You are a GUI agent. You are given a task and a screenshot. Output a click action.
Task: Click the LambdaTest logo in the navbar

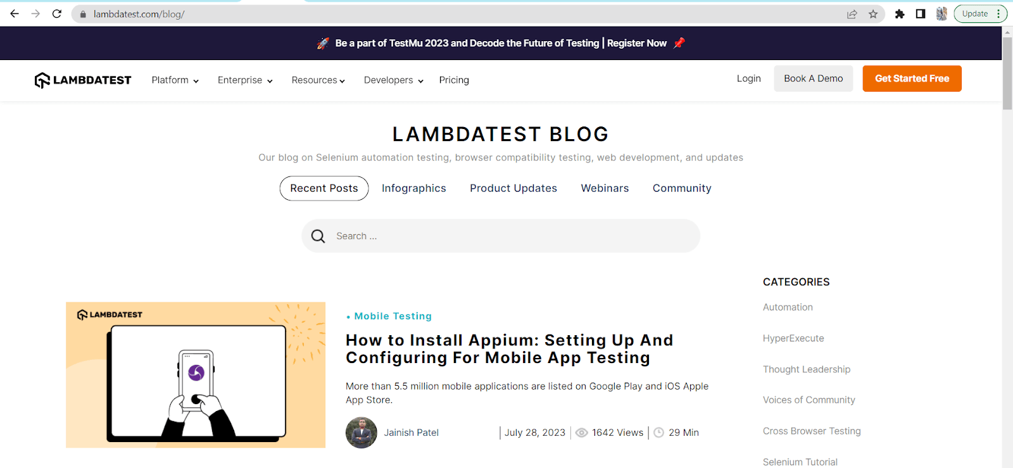point(83,80)
